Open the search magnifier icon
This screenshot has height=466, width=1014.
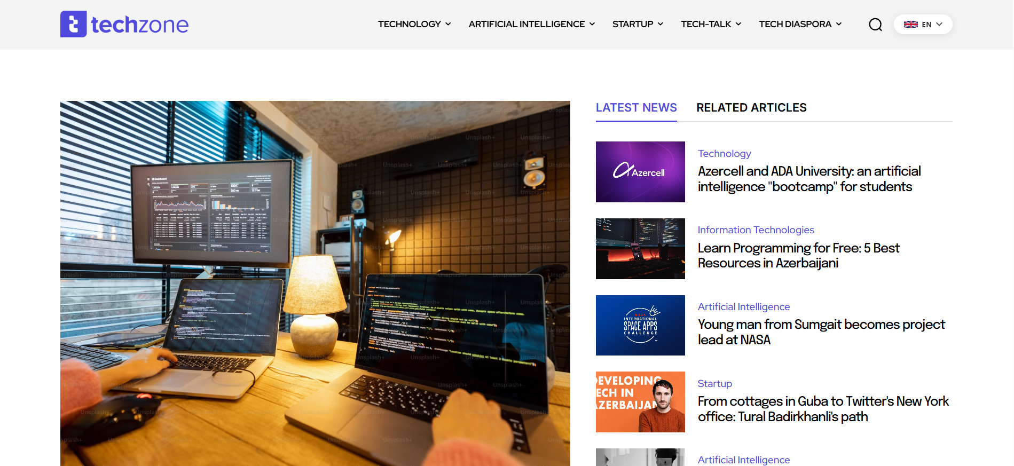(875, 25)
